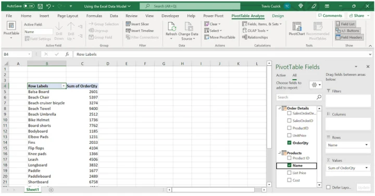
Task: Collapse the Order Details table
Action: click(279, 108)
